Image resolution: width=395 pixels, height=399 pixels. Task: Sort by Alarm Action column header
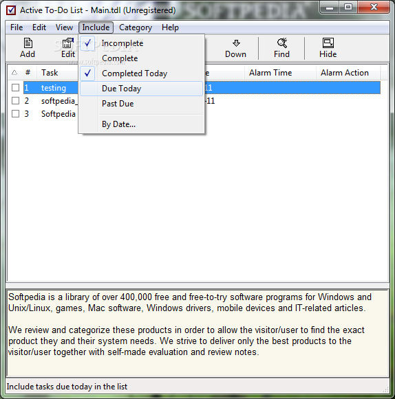click(348, 73)
